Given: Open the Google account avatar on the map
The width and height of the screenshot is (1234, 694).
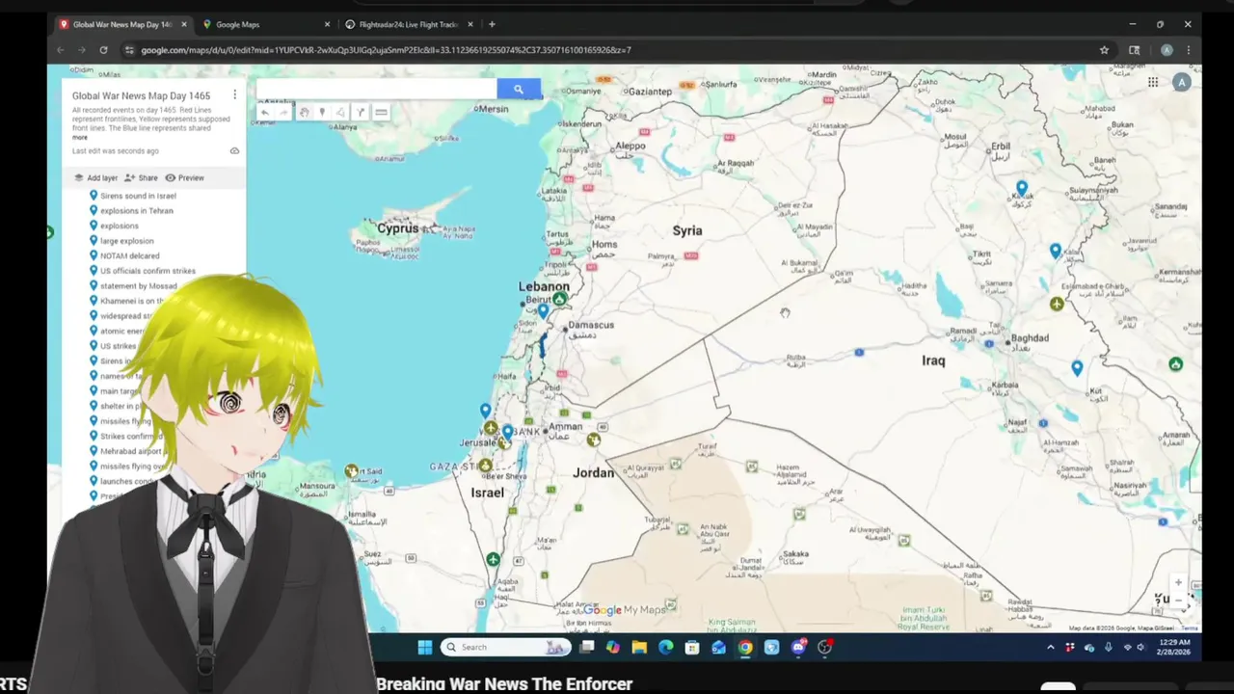Looking at the screenshot, I should pyautogui.click(x=1181, y=83).
